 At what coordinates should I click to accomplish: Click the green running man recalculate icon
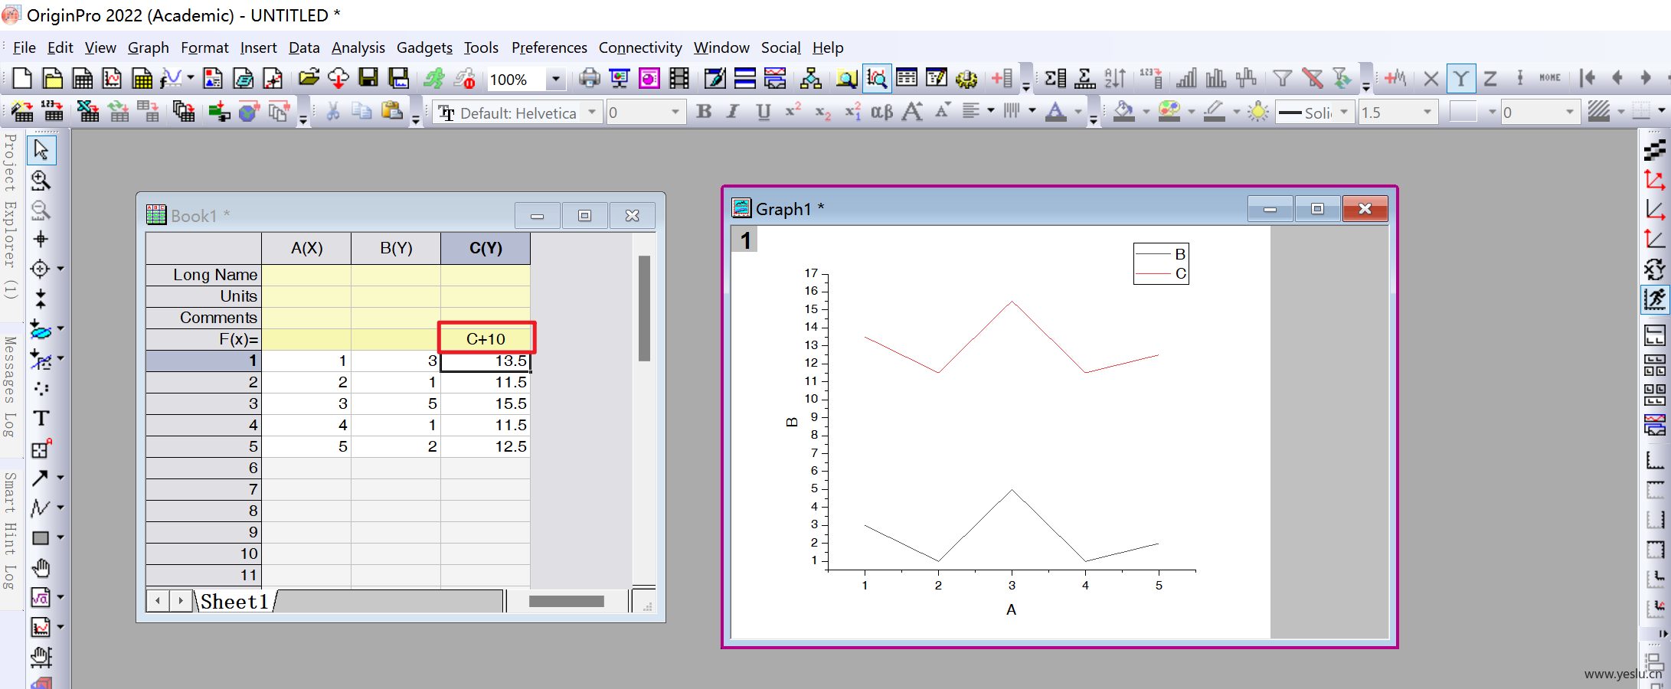(434, 78)
